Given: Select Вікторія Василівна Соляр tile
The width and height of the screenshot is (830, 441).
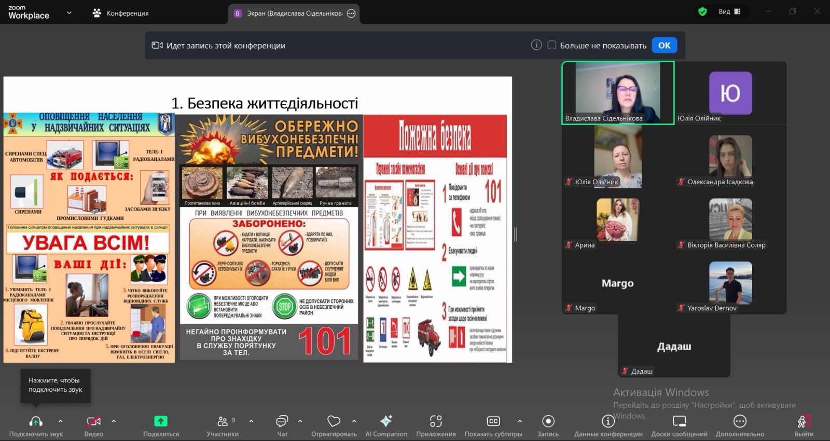Looking at the screenshot, I should (x=730, y=219).
